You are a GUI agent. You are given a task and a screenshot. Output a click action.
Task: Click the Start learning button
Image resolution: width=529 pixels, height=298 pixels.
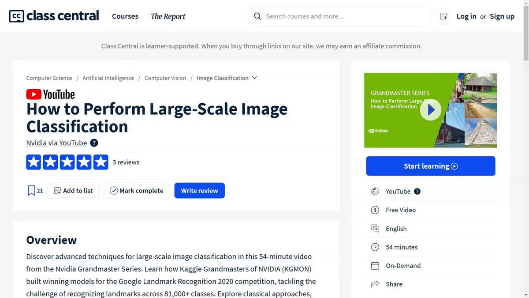431,166
